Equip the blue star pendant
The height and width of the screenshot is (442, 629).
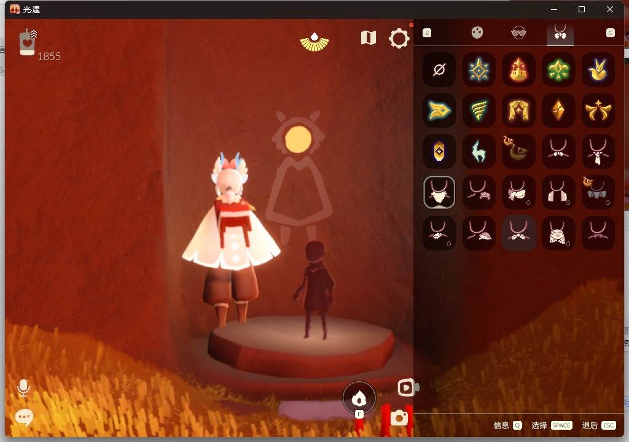[x=479, y=69]
